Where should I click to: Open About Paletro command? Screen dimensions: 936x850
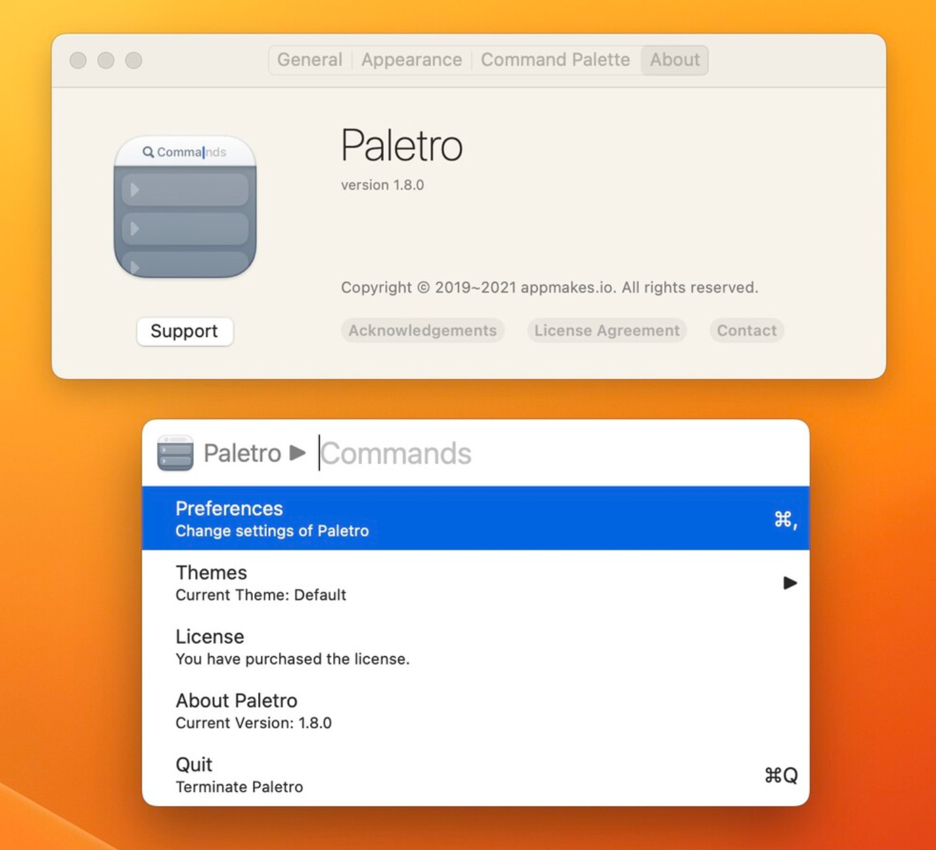tap(476, 710)
